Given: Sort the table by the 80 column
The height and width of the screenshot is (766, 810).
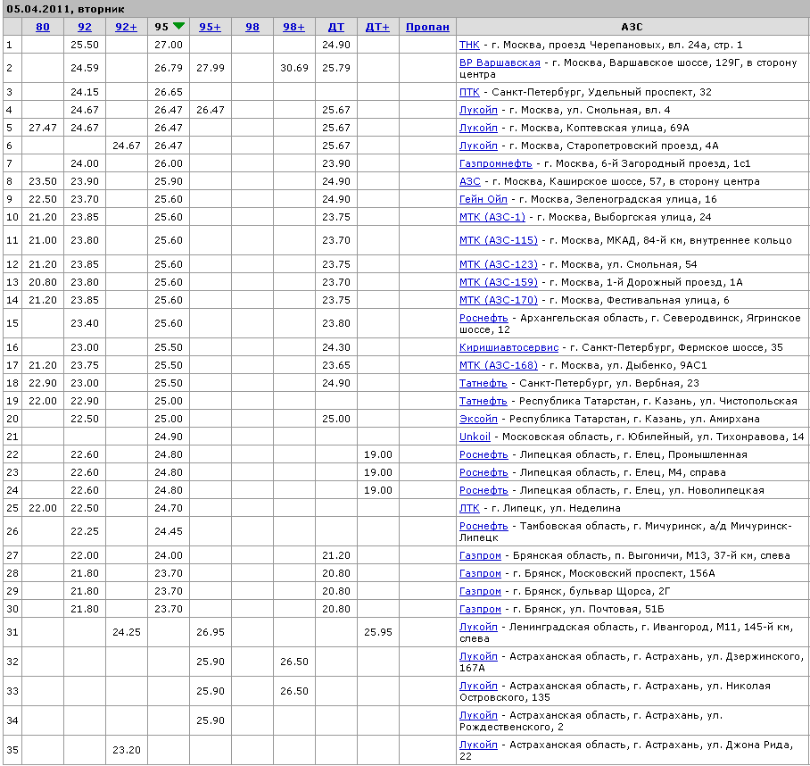Looking at the screenshot, I should [43, 27].
